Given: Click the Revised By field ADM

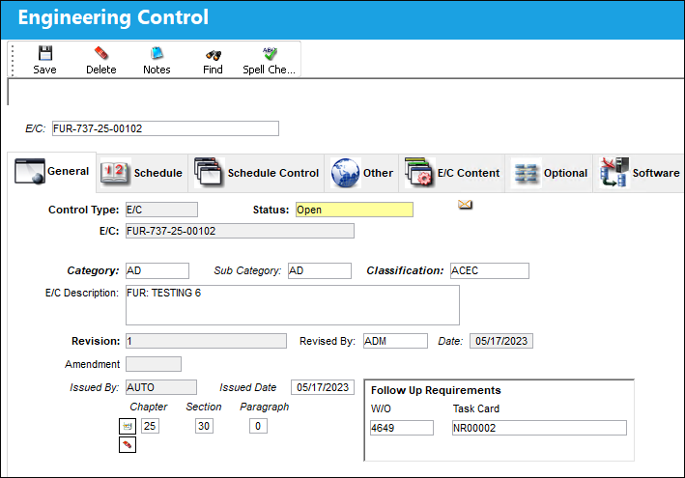Looking at the screenshot, I should pyautogui.click(x=395, y=341).
